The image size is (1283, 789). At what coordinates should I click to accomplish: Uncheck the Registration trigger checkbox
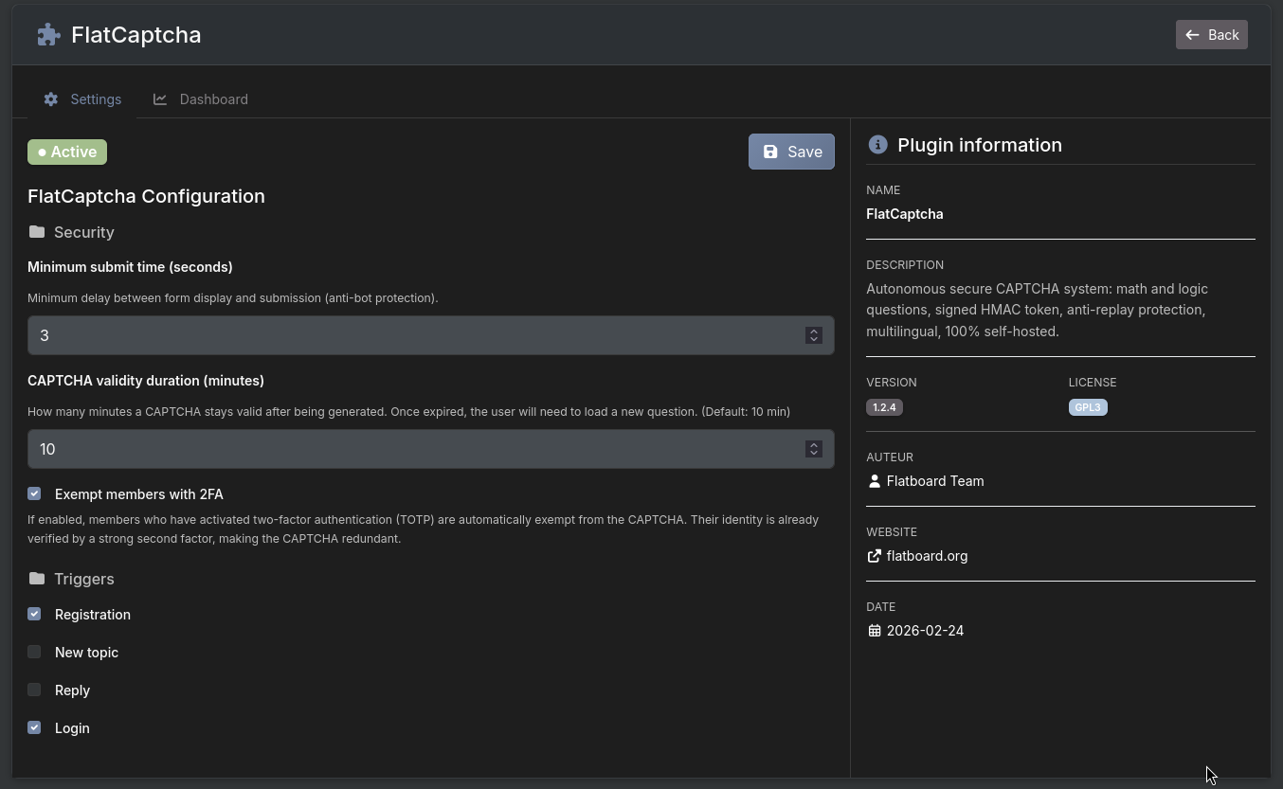tap(34, 614)
